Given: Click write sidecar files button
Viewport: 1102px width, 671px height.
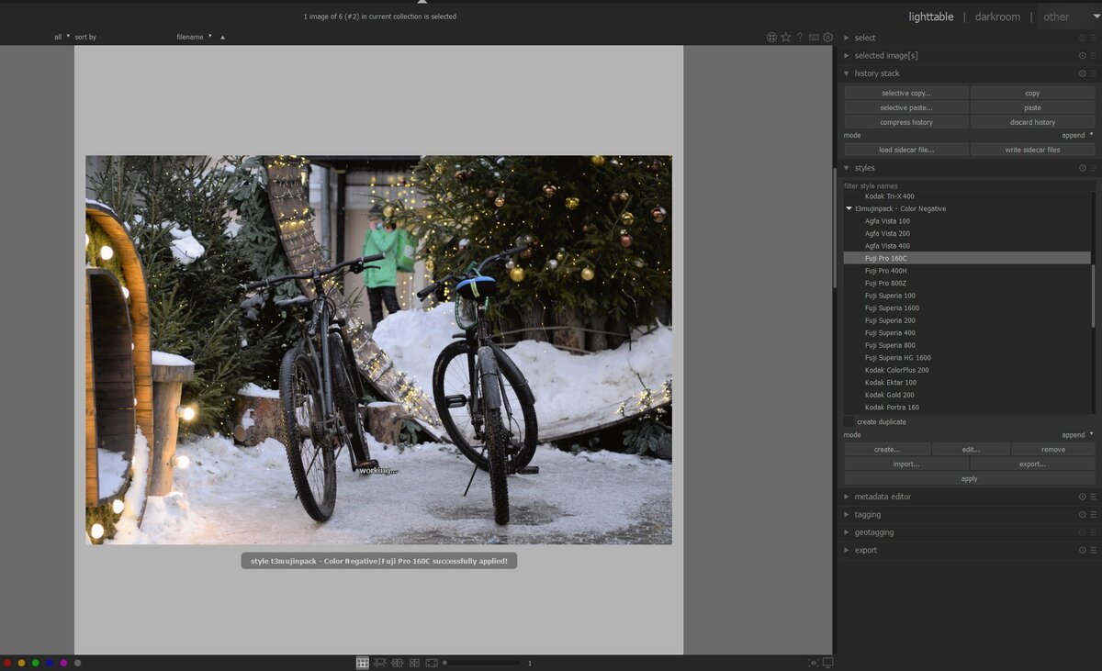Looking at the screenshot, I should pos(1032,150).
